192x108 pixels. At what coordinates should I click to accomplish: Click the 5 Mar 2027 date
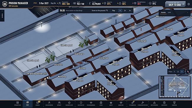(x=44, y=3)
